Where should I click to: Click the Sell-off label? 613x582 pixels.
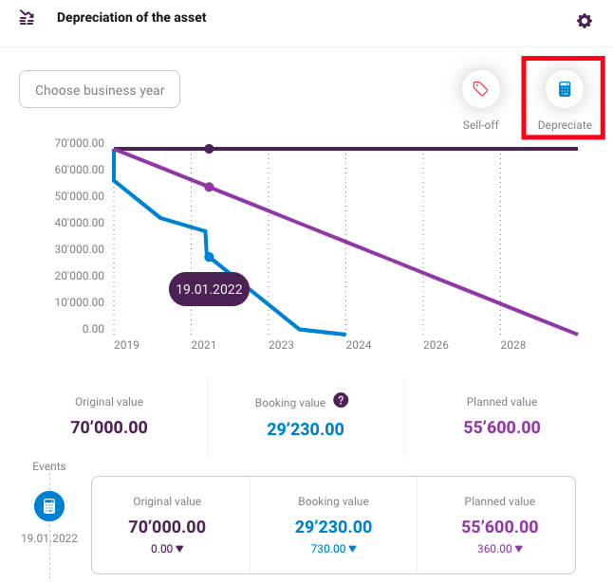(480, 125)
